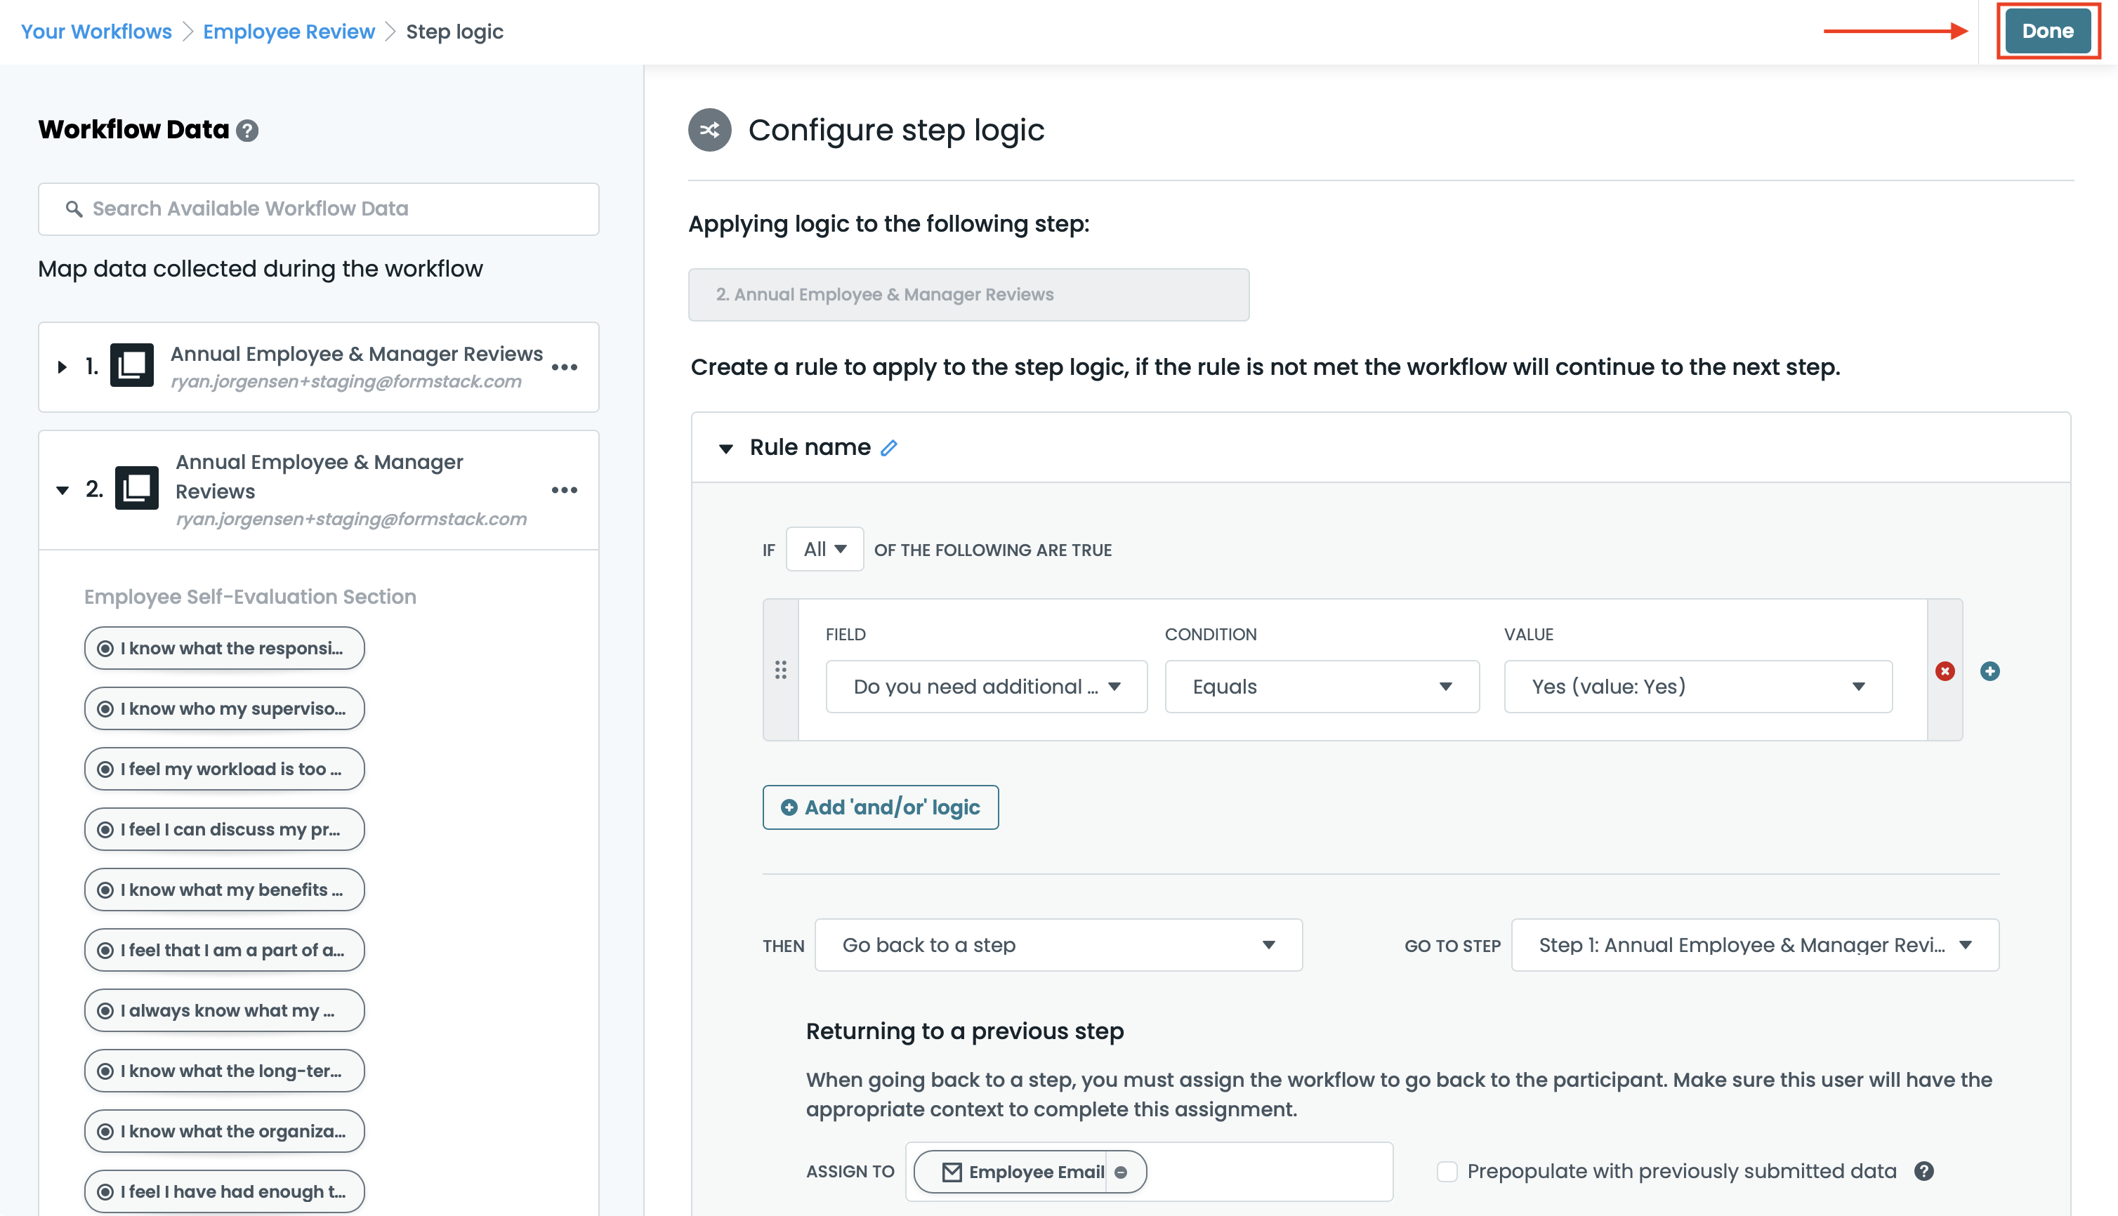Open three-dot menu for step 2

pos(565,490)
